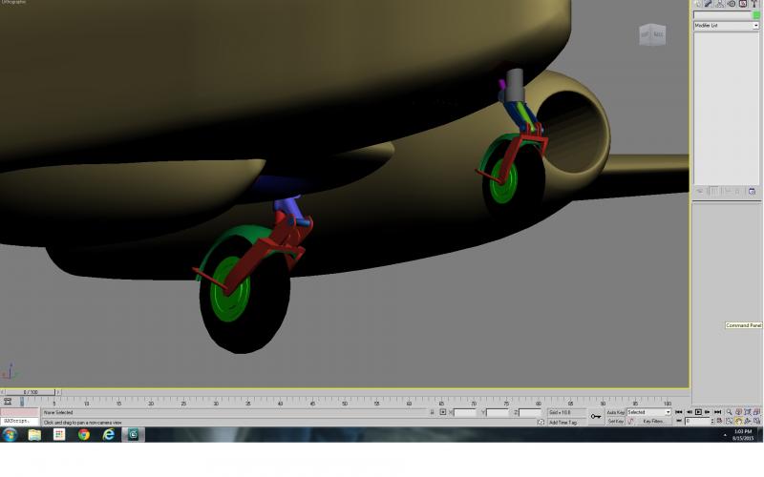
Task: Open the Motion panel icon
Action: point(732,4)
